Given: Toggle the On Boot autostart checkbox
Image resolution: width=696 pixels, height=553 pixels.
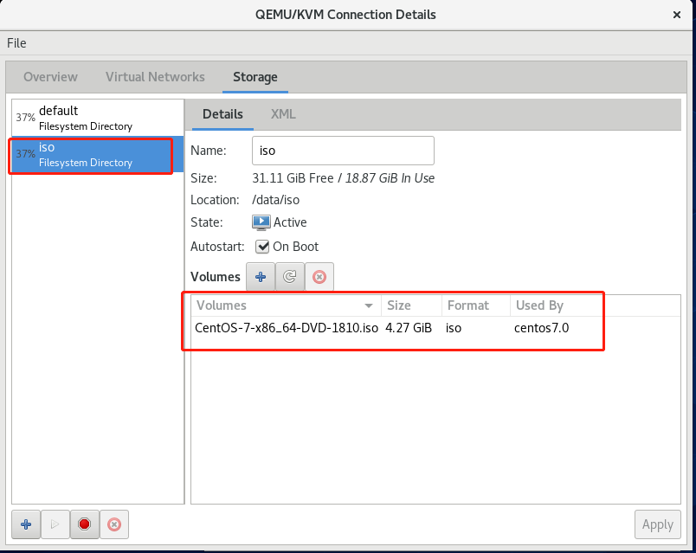Looking at the screenshot, I should click(x=262, y=247).
